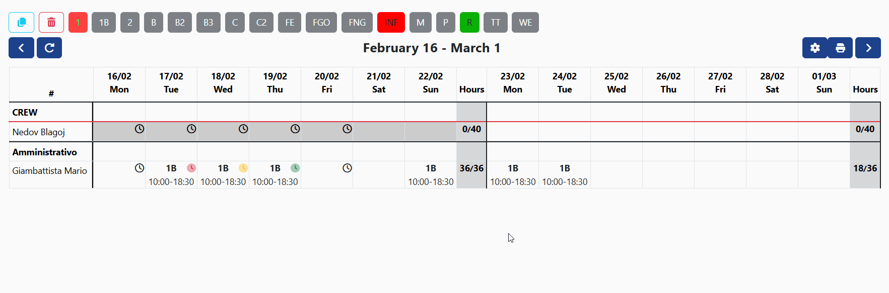Click the red trash delete icon
889x293 pixels.
click(51, 22)
